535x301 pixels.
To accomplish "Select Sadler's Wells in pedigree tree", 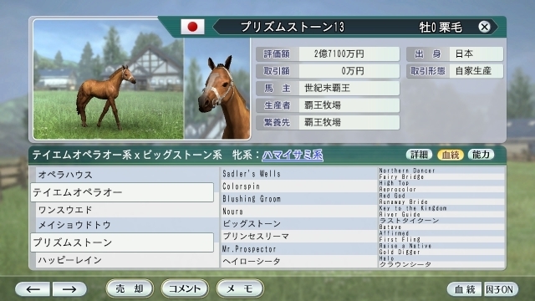I will [299, 174].
